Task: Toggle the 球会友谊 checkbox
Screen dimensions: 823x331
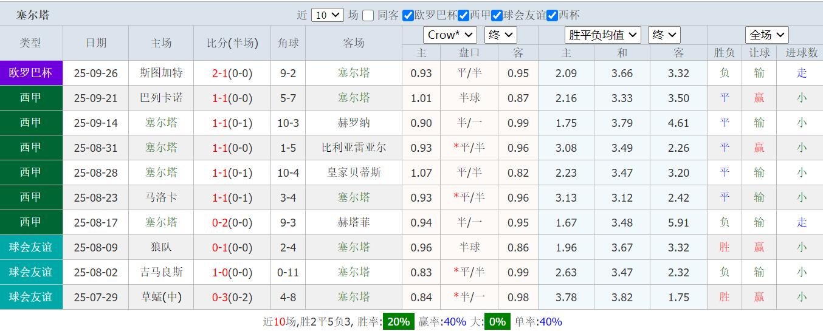Action: point(497,15)
